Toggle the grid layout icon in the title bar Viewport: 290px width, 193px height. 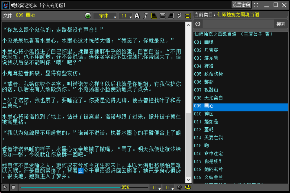[256, 5]
